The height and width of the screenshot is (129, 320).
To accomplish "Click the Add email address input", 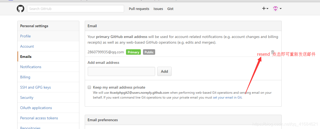I will click(121, 71).
